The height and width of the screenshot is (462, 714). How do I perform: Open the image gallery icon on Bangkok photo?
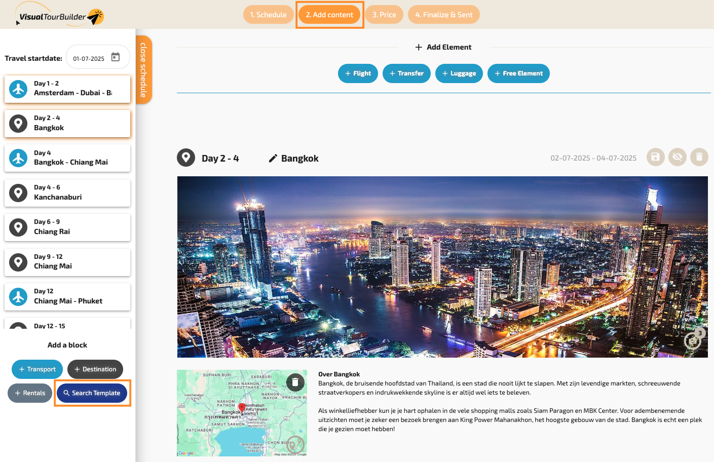coord(694,339)
